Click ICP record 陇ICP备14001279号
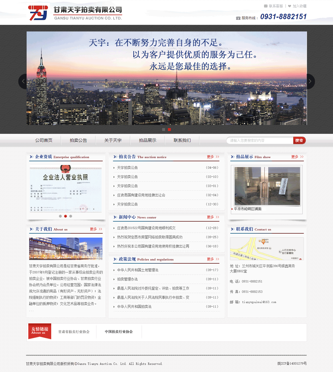The height and width of the screenshot is (372, 333). [292, 363]
